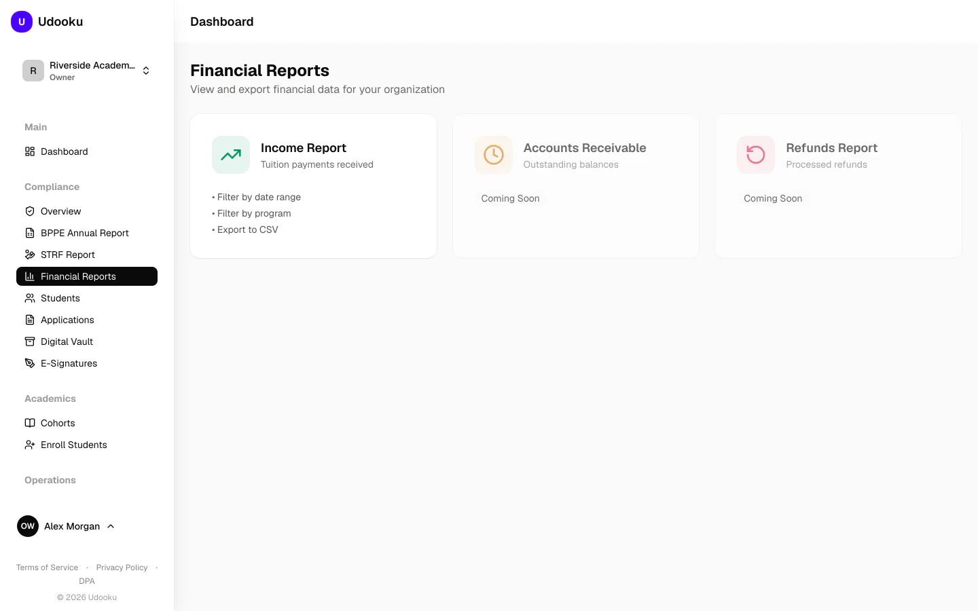Click the 'Filter by program' text
The height and width of the screenshot is (611, 978).
coord(254,213)
